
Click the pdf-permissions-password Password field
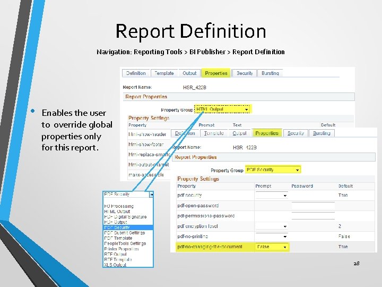coord(313,216)
